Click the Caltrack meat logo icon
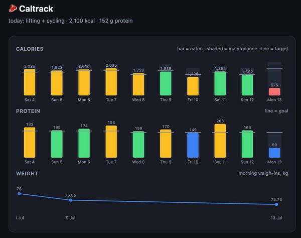 tap(13, 9)
